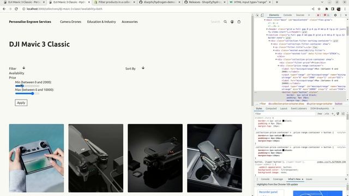Click the transparent background-color swatch
This screenshot has width=349, height=196.
[x=282, y=170]
